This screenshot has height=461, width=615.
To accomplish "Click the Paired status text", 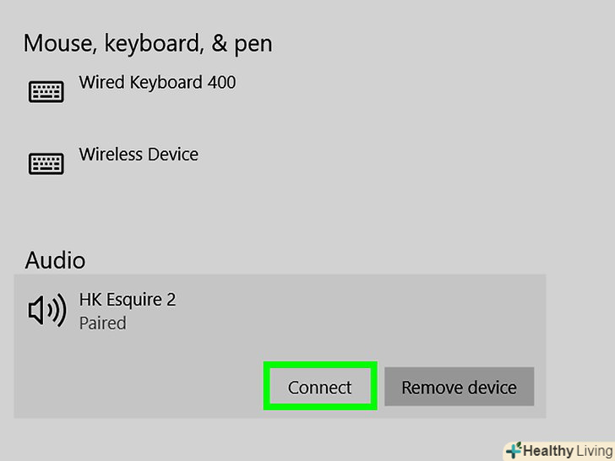I will click(102, 323).
